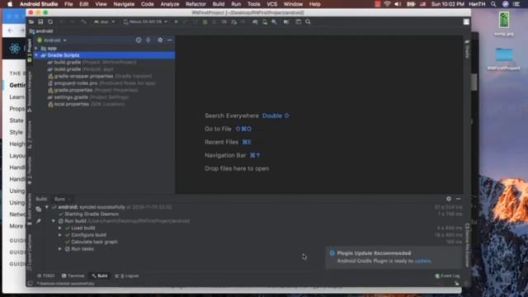528x297 pixels.
Task: Click the pin icon in Build panel
Action: 39,221
